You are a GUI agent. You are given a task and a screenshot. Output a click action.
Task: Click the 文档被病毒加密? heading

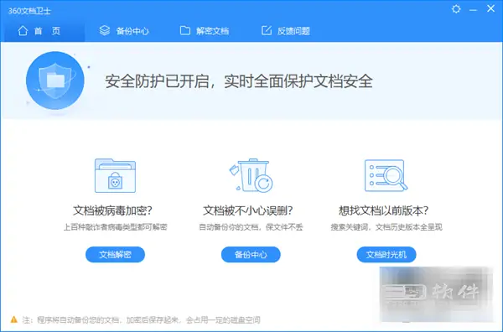click(x=112, y=210)
